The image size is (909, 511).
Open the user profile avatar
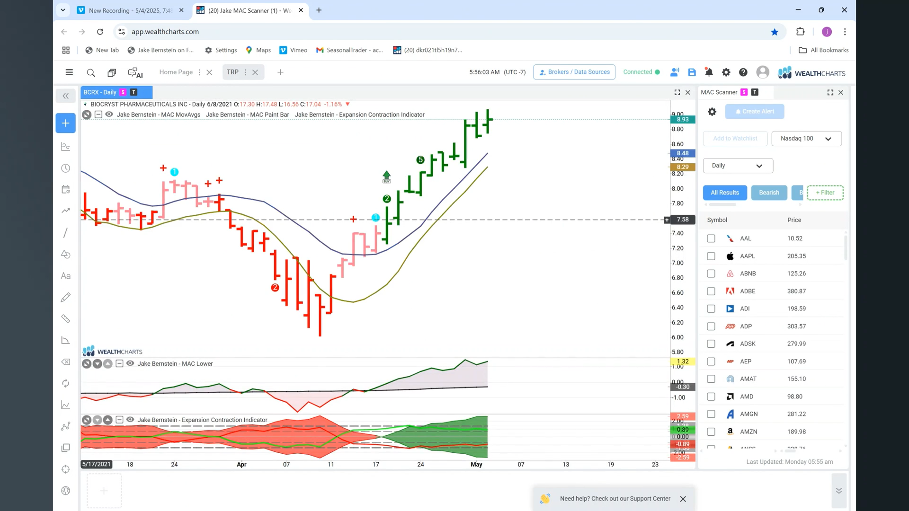pos(762,72)
